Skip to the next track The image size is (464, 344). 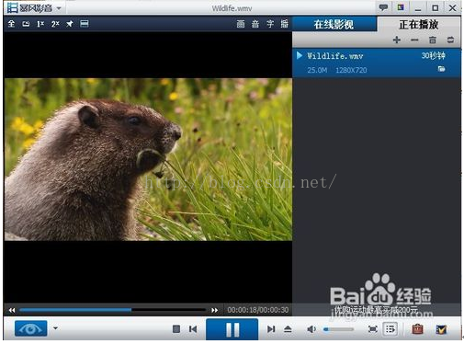pyautogui.click(x=271, y=329)
